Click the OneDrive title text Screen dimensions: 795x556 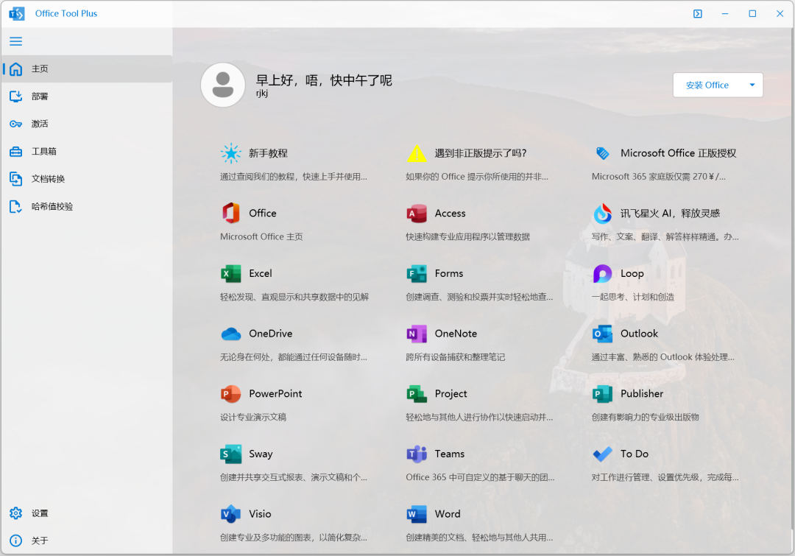(x=271, y=334)
